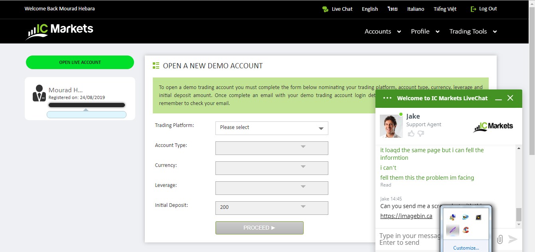Screen dimensions: 535x252
Task: Rate agent Jake with thumbs down
Action: coord(421,134)
